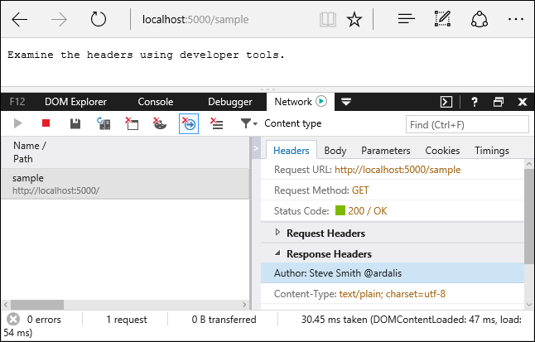Add page to favorites star icon
The width and height of the screenshot is (535, 342).
[354, 20]
